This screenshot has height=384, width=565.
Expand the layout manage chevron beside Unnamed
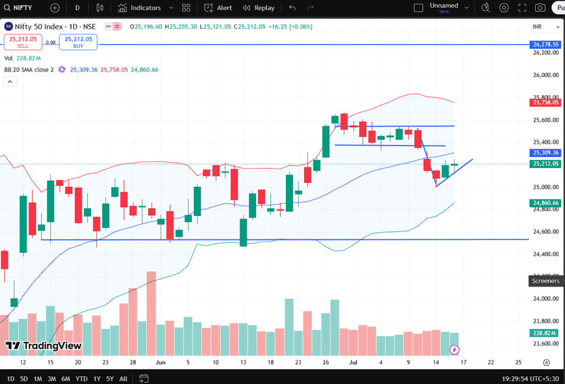pyautogui.click(x=467, y=8)
